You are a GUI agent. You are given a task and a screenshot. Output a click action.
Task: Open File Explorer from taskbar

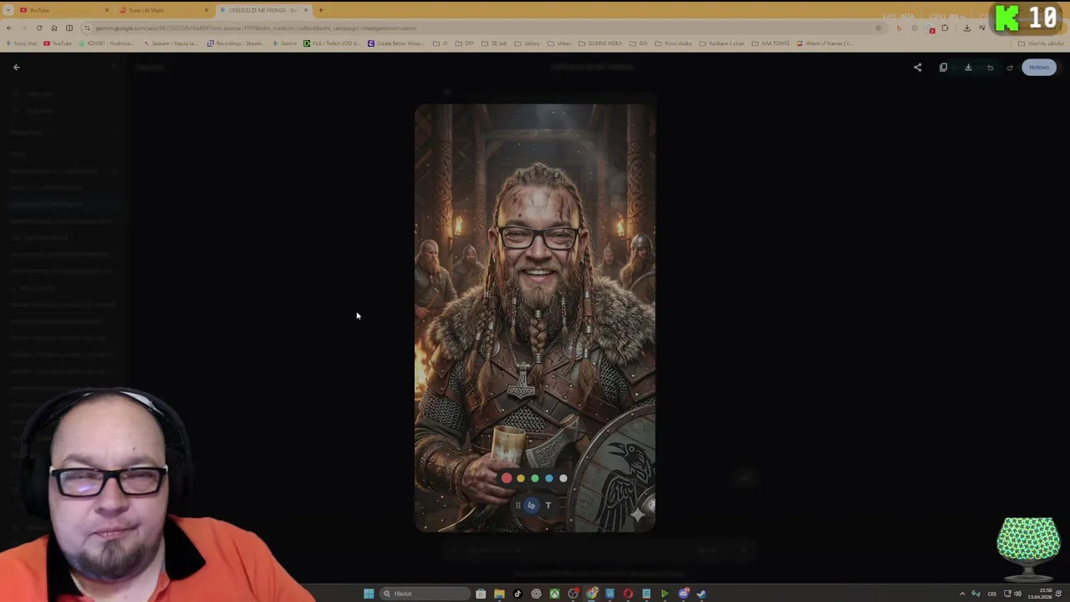tap(499, 594)
